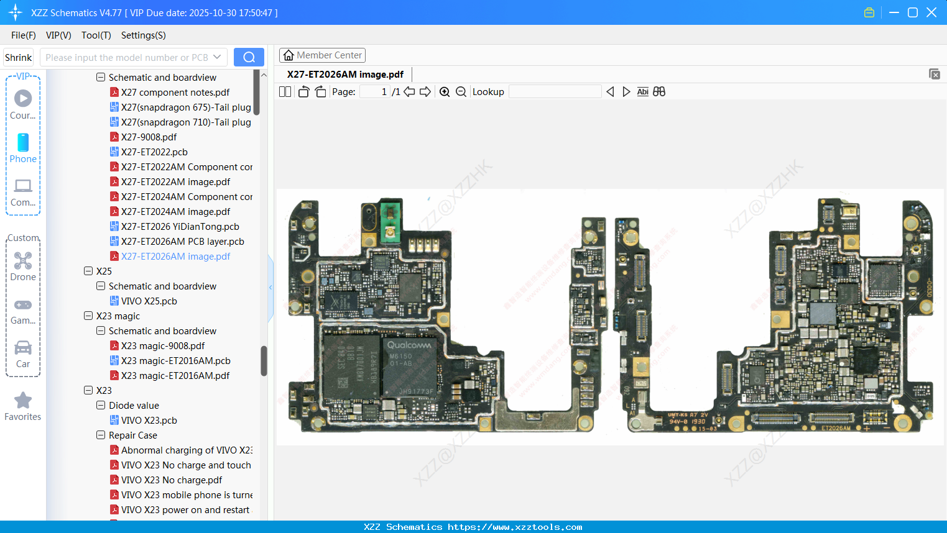The height and width of the screenshot is (533, 947).
Task: Go to the previous page arrow
Action: pos(409,92)
